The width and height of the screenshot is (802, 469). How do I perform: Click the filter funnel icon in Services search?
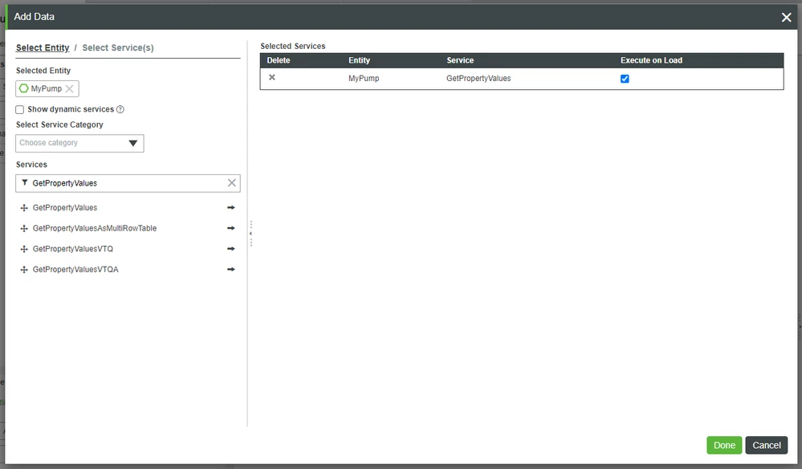pos(25,183)
